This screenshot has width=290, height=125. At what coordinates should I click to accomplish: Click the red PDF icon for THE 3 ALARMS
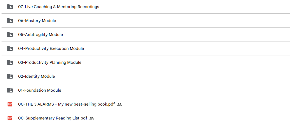point(10,104)
